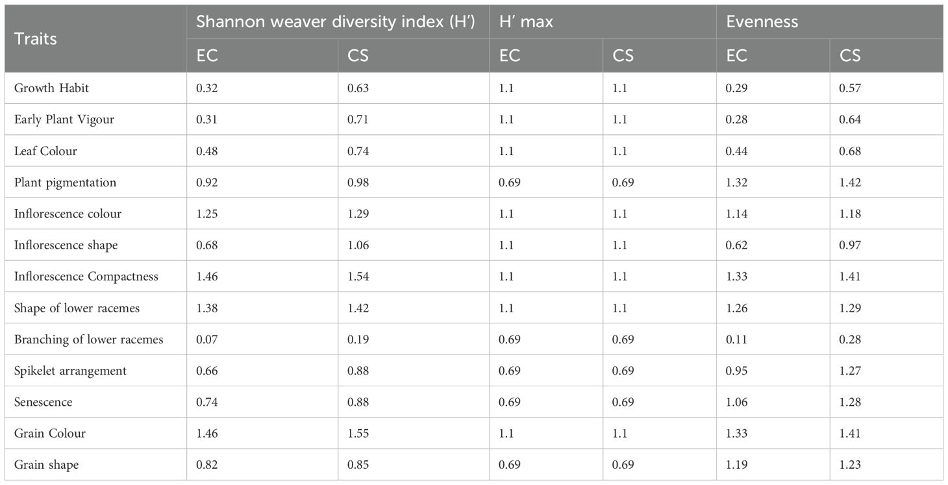
Task: Click the CS subheader under H′ max
Action: click(623, 55)
